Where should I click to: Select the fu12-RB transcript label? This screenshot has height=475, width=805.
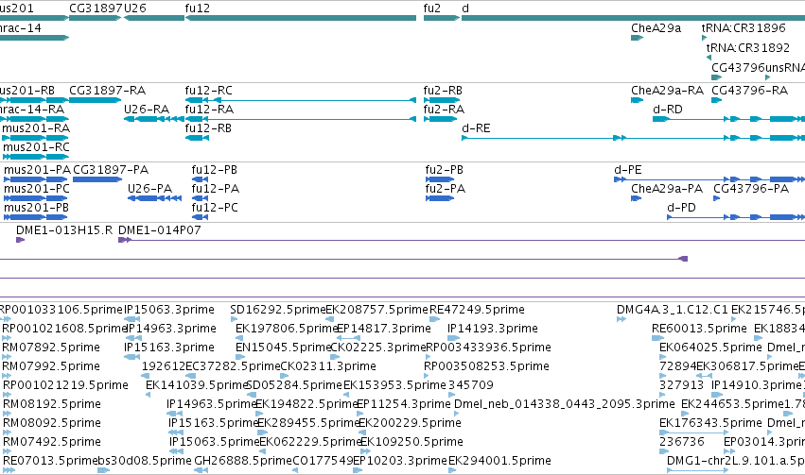(208, 128)
